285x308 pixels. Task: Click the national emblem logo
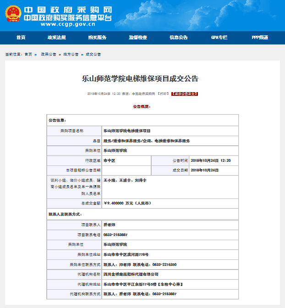[x=12, y=14]
